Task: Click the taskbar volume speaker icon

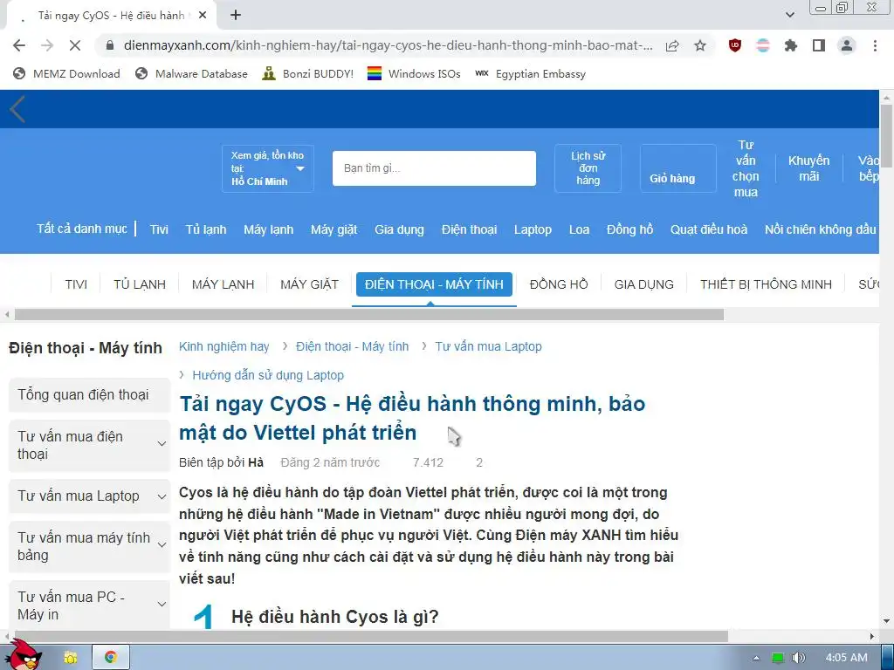Action: (x=799, y=658)
